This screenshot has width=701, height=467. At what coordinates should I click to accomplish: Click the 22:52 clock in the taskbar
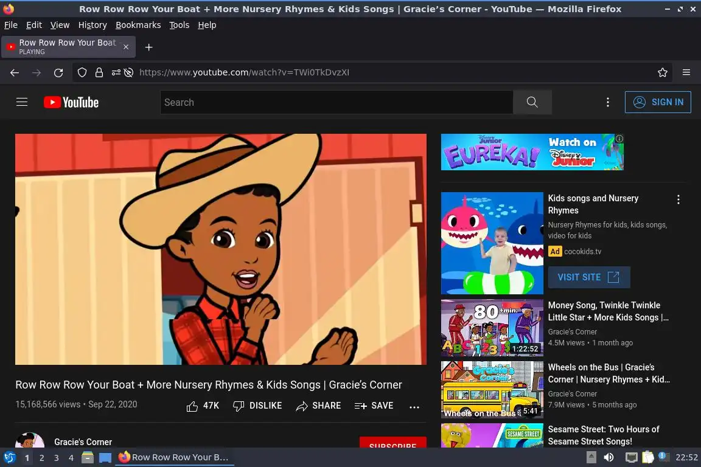pos(686,457)
